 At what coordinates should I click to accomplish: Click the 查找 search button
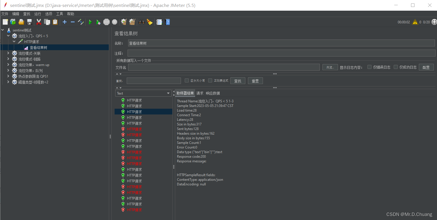(238, 81)
